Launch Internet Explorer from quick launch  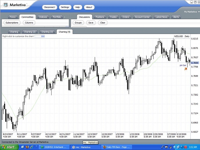tap(32, 147)
